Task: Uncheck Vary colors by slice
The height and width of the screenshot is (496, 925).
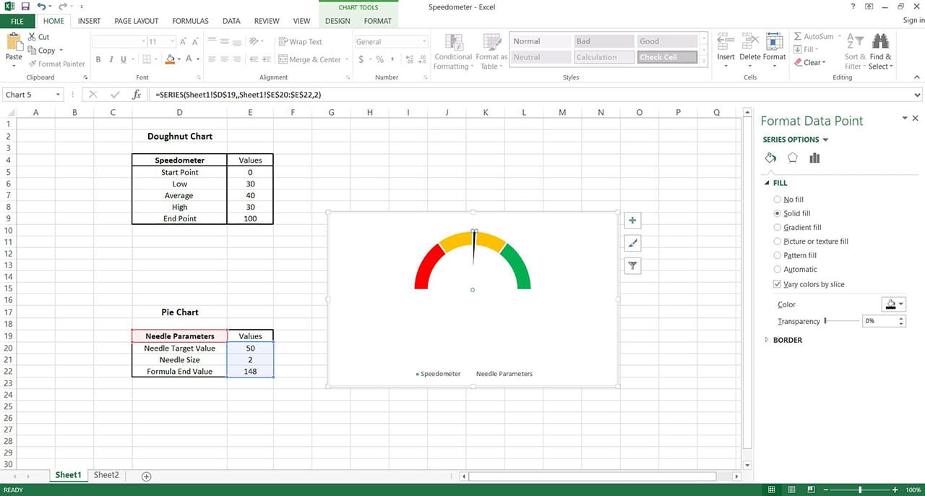Action: click(x=777, y=284)
